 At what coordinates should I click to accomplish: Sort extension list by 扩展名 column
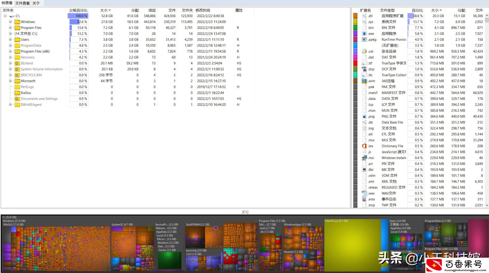[x=365, y=10]
